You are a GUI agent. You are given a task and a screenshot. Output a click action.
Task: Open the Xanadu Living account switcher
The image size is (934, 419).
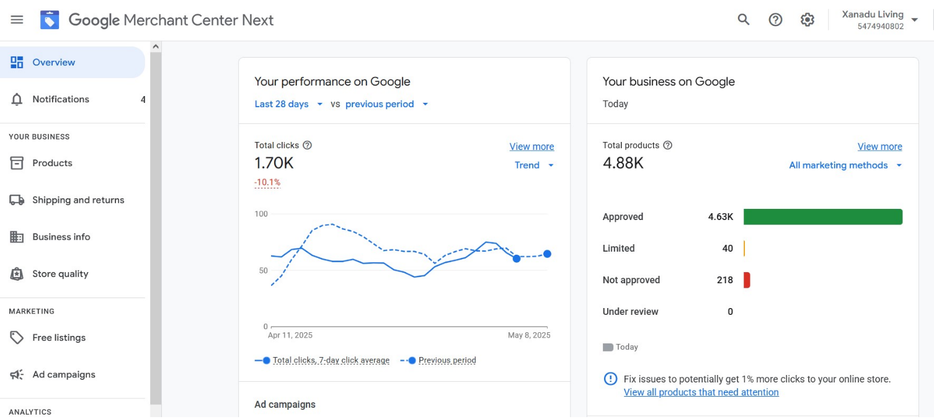click(x=880, y=20)
